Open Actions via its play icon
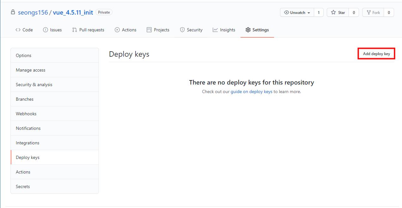This screenshot has width=402, height=208. click(117, 29)
